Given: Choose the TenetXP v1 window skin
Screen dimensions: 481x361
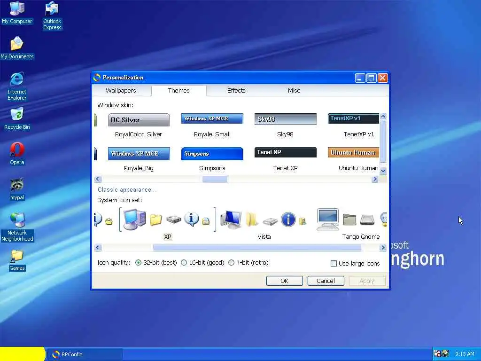Looking at the screenshot, I should click(353, 126).
